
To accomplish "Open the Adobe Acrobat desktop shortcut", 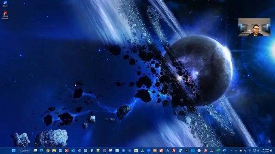I will click(5, 15).
